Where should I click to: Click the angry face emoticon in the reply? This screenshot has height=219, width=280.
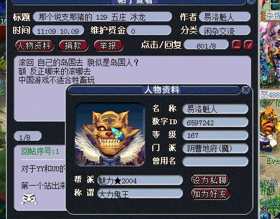[29, 199]
